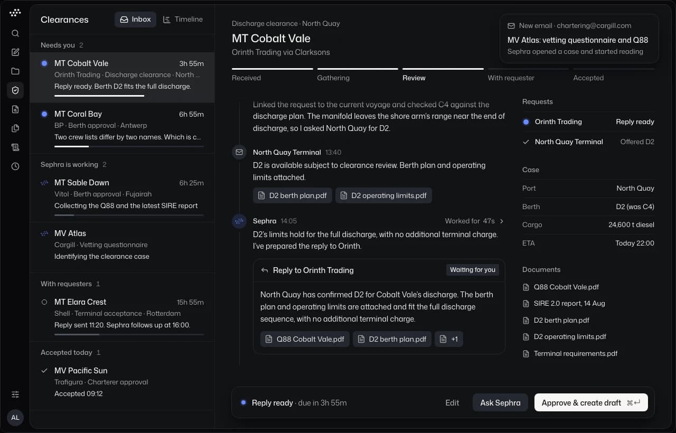Click the envelope icon in the new email notification

pyautogui.click(x=511, y=26)
